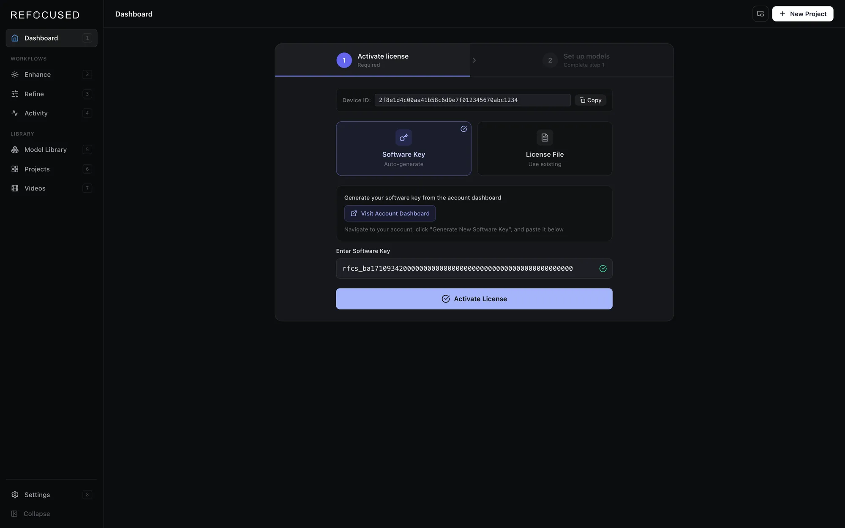This screenshot has height=528, width=845.
Task: Open the Videos section
Action: tap(52, 188)
